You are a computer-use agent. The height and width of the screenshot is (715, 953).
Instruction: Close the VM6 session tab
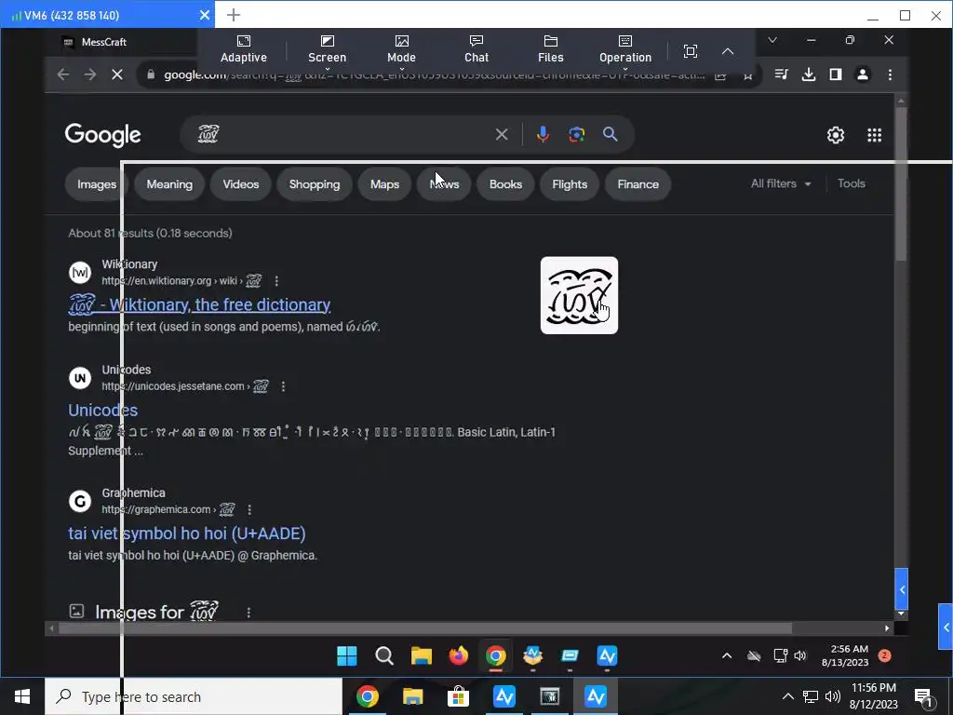click(205, 15)
